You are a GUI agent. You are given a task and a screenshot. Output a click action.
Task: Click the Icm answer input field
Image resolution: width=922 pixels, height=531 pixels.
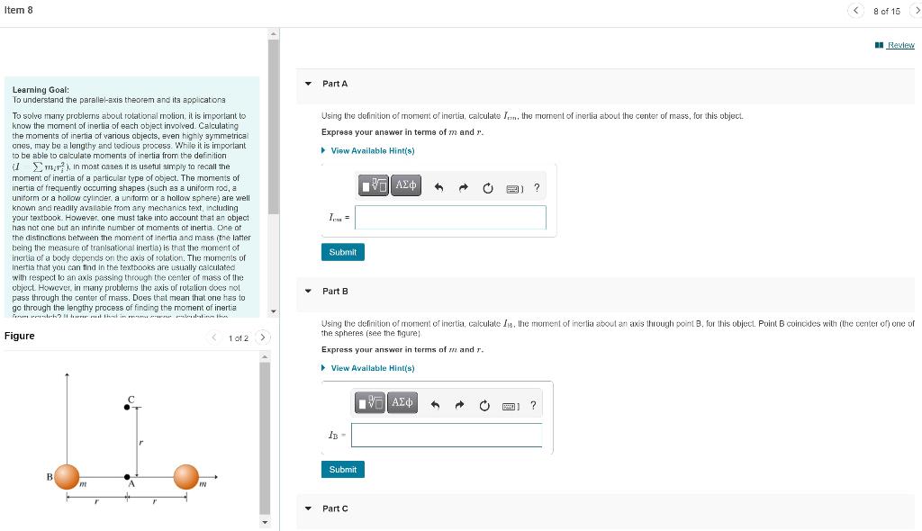(450, 217)
